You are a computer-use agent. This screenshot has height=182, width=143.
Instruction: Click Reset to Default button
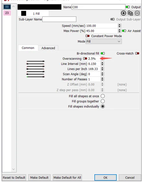pos(14,178)
